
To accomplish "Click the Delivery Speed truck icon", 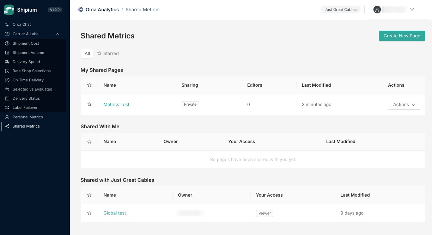I will [x=7, y=62].
